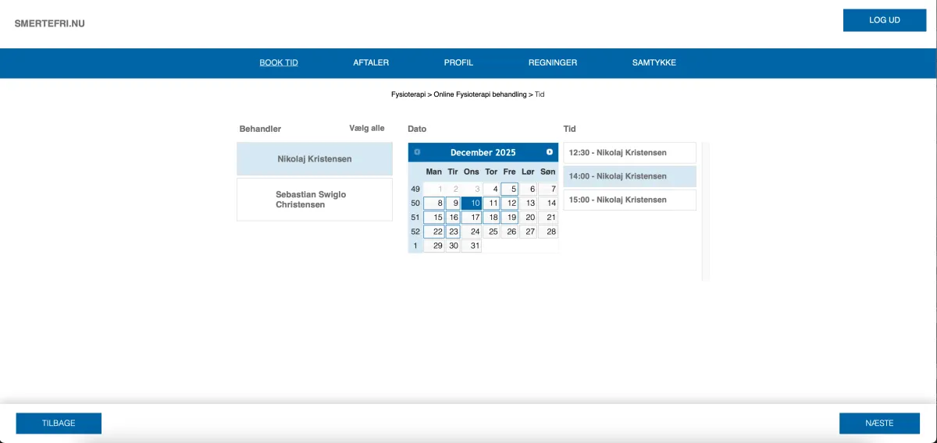This screenshot has width=937, height=443.
Task: Select therapist Sebastian Swiglo Christensen
Action: (315, 200)
